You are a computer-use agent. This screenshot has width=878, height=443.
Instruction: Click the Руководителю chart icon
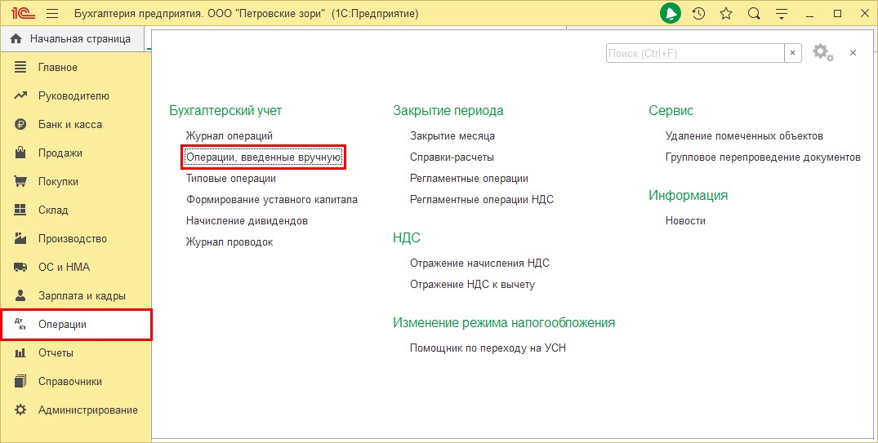20,95
